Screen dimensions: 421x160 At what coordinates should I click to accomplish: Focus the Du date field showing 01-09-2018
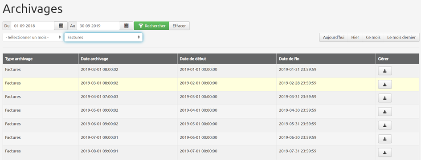[x=33, y=26]
